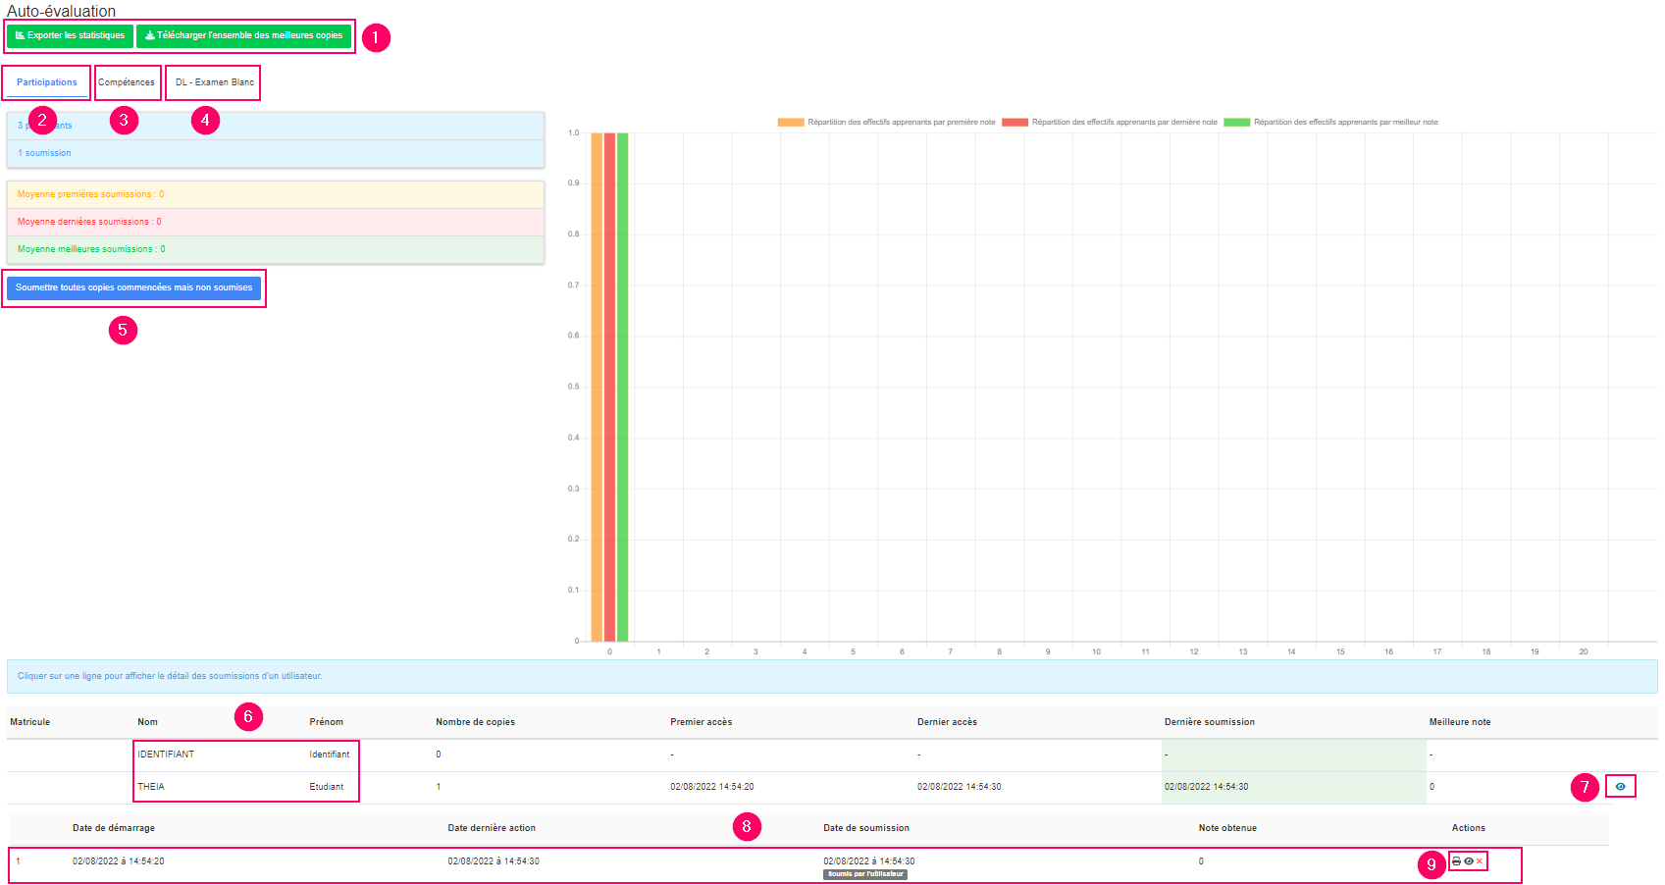Viewport: 1665px width, 885px height.
Task: Switch to the Compétences tab
Action: (x=127, y=82)
